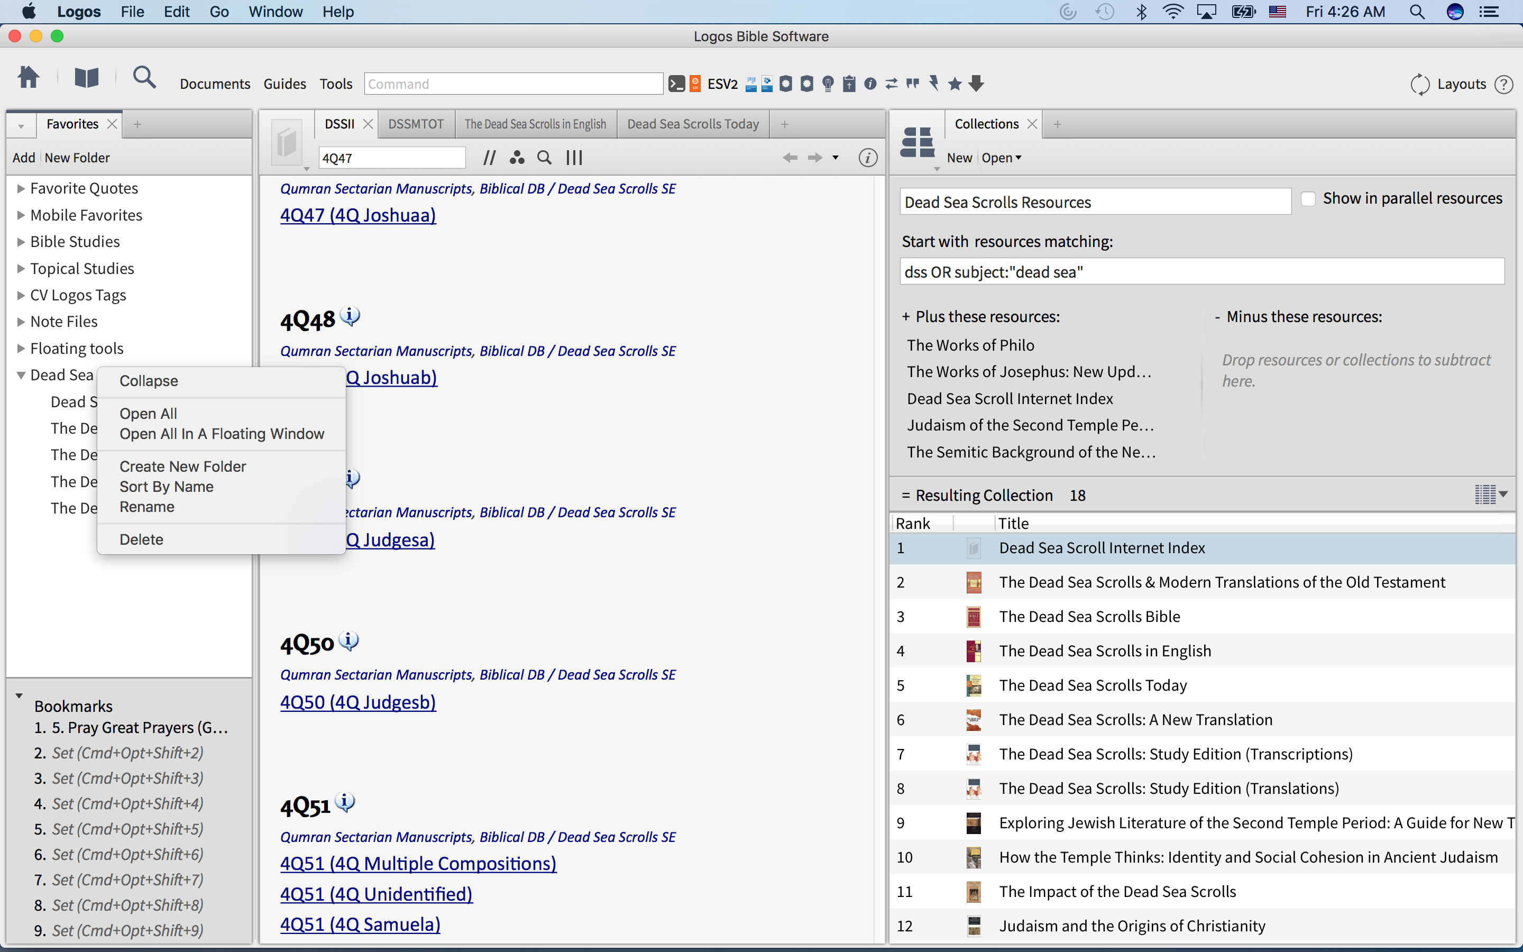Click the star shortcut icon in toolbar
The height and width of the screenshot is (952, 1523).
[955, 84]
